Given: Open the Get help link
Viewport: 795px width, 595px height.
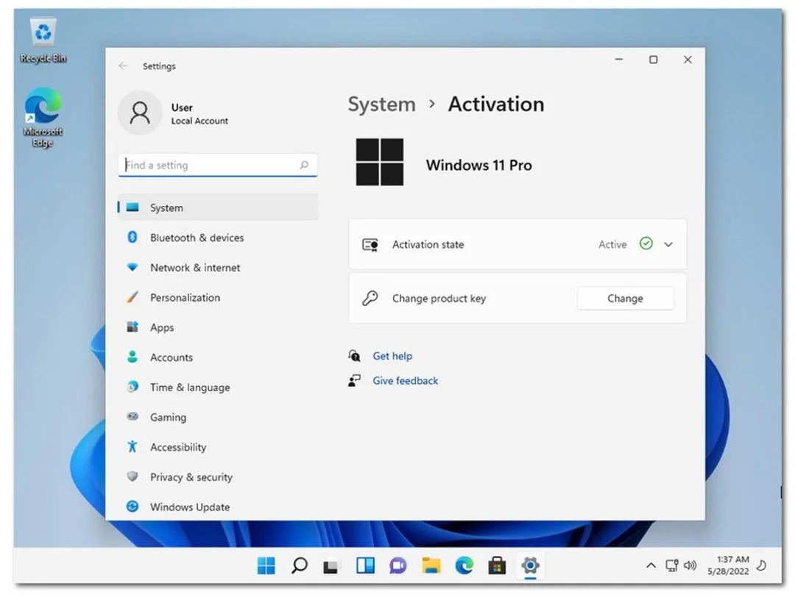Looking at the screenshot, I should [392, 356].
